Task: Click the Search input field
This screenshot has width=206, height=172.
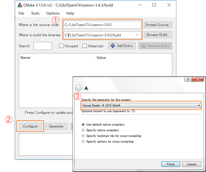Action: click(42, 46)
